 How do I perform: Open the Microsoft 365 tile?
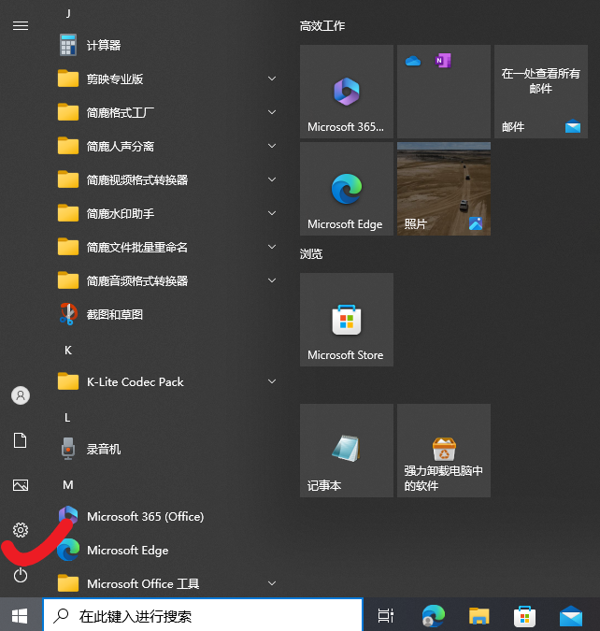(x=347, y=92)
